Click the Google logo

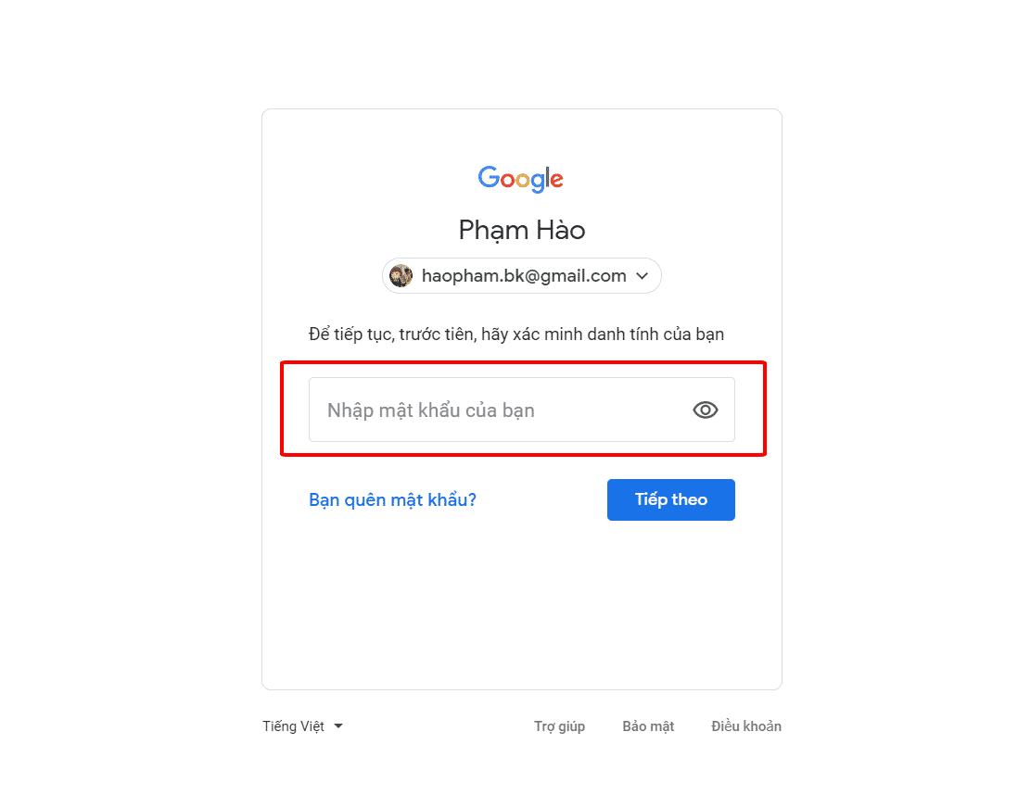521,179
